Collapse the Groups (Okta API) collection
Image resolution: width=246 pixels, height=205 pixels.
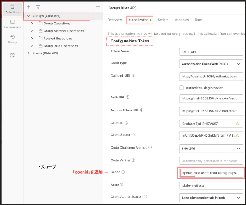29,16
